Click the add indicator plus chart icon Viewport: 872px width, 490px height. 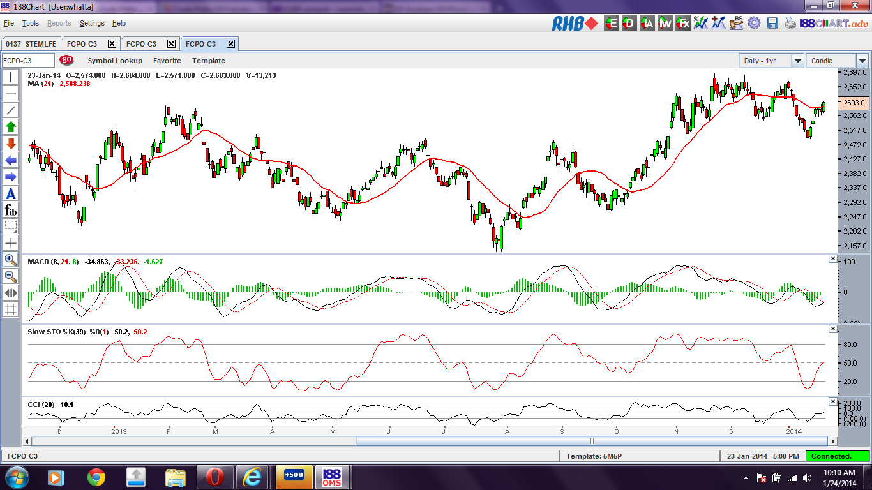pyautogui.click(x=719, y=24)
